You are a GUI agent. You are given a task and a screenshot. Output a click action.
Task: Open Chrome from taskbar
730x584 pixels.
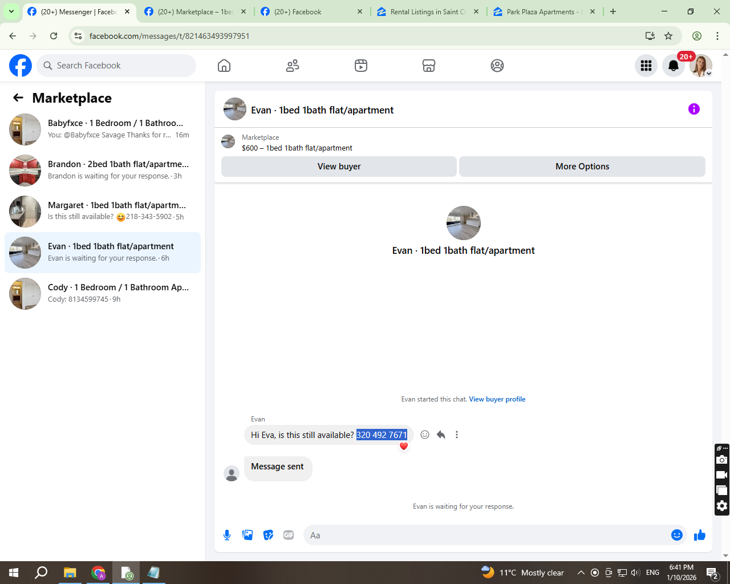(98, 573)
